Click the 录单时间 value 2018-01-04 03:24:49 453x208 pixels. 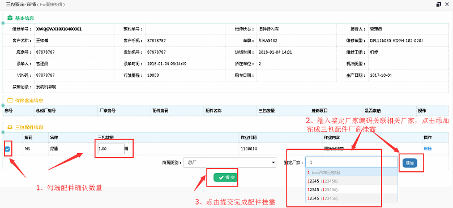pyautogui.click(x=166, y=64)
